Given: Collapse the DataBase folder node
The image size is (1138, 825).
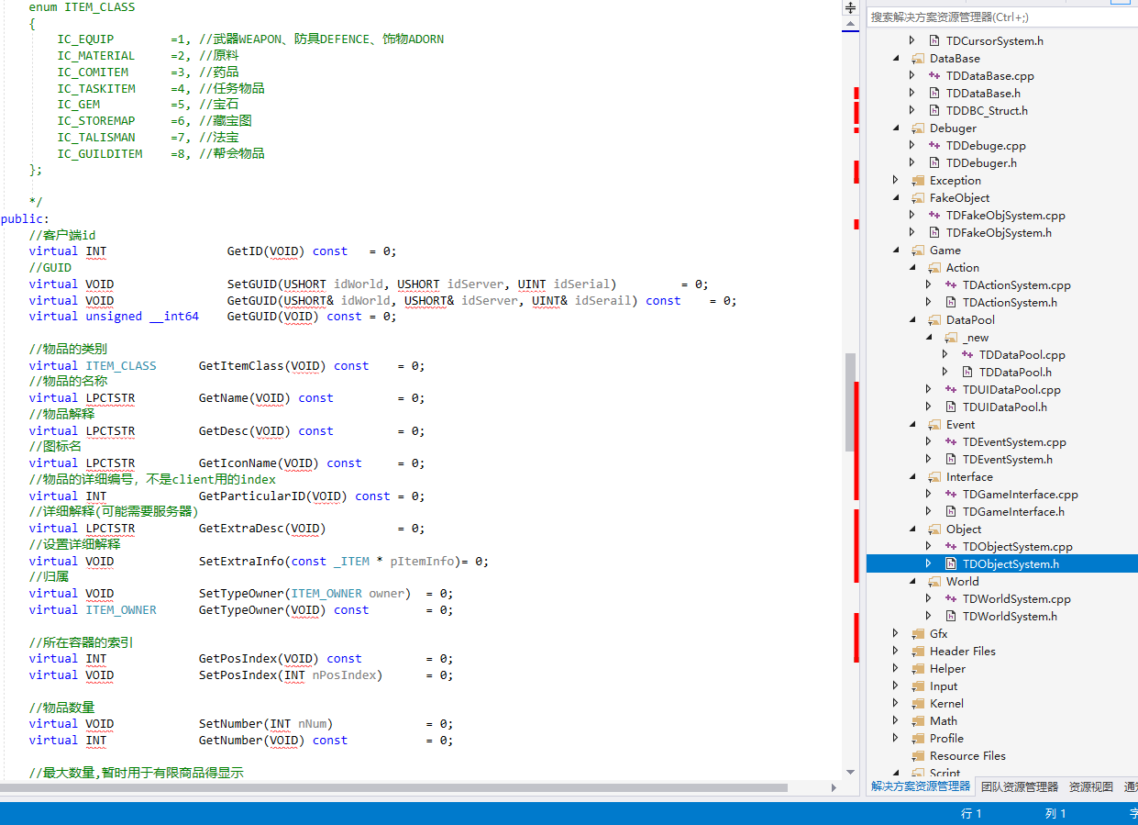Looking at the screenshot, I should pos(896,59).
